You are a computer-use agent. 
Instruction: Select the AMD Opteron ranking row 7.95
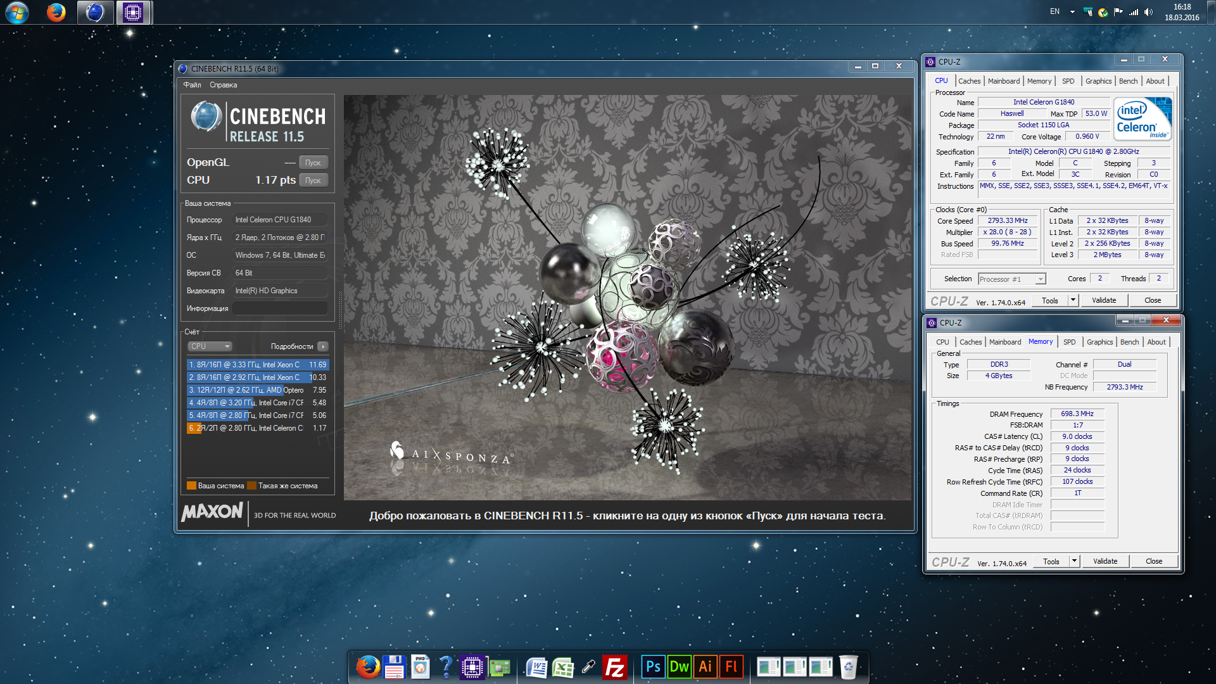pos(257,390)
